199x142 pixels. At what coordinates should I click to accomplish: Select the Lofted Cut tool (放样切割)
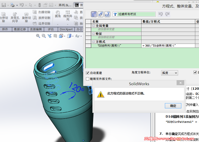[x=42, y=18]
